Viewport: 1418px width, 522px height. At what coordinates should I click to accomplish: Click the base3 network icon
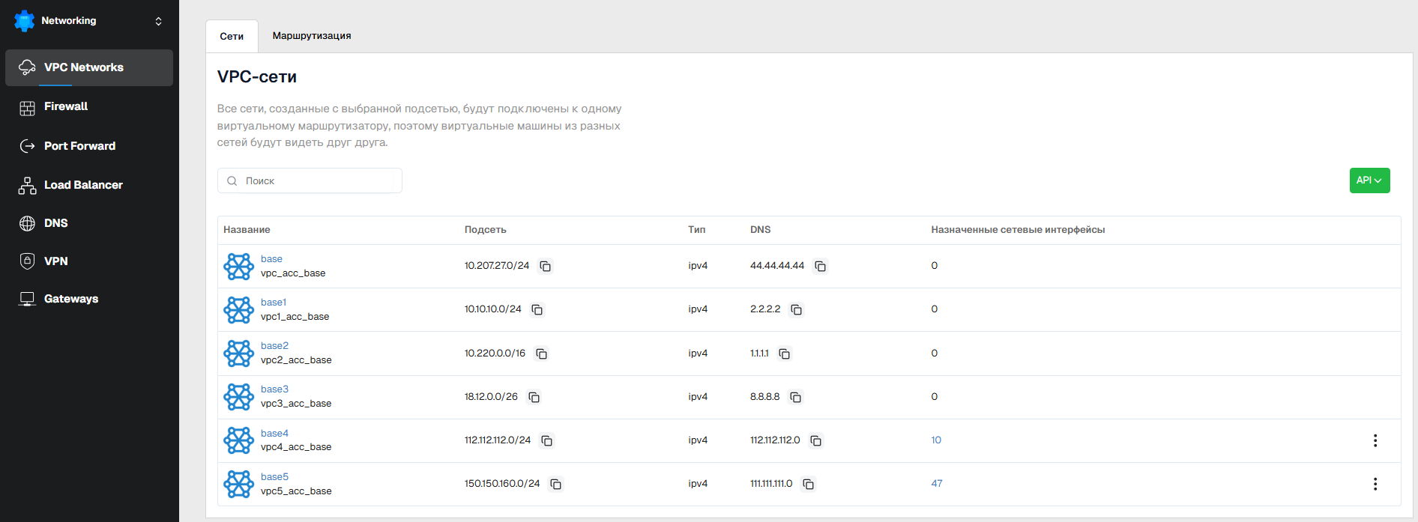[239, 397]
